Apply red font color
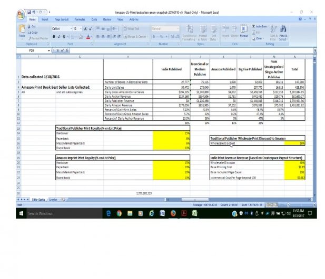The image size is (325, 279). coord(88,37)
